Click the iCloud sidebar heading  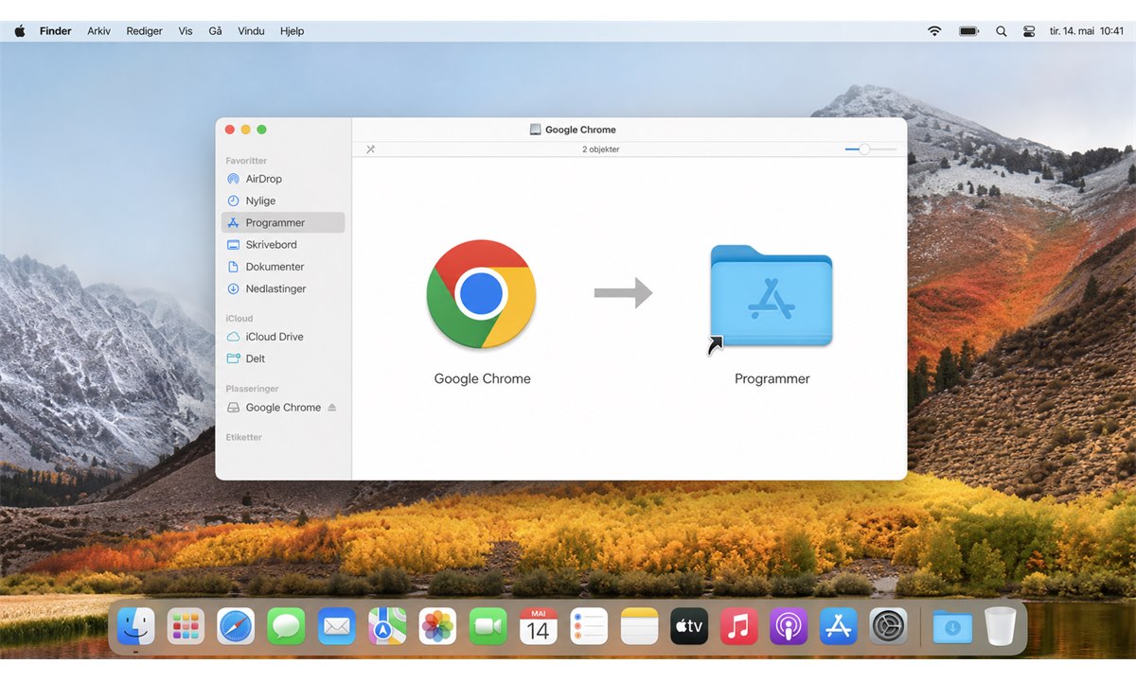point(240,319)
